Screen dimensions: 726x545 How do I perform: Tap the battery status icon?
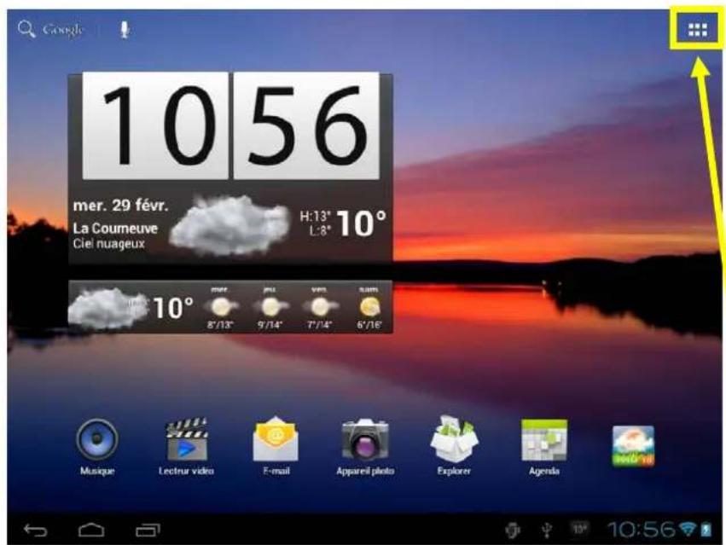coord(706,530)
